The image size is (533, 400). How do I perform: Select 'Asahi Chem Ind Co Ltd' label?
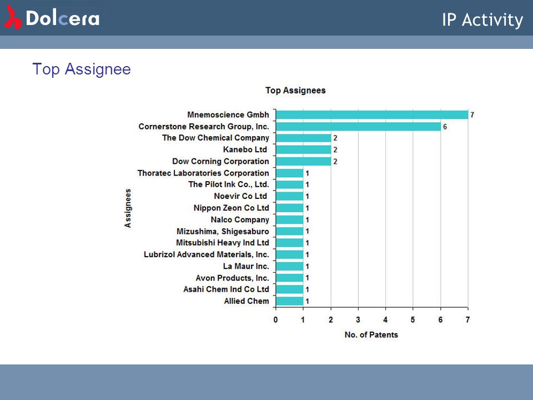click(227, 289)
